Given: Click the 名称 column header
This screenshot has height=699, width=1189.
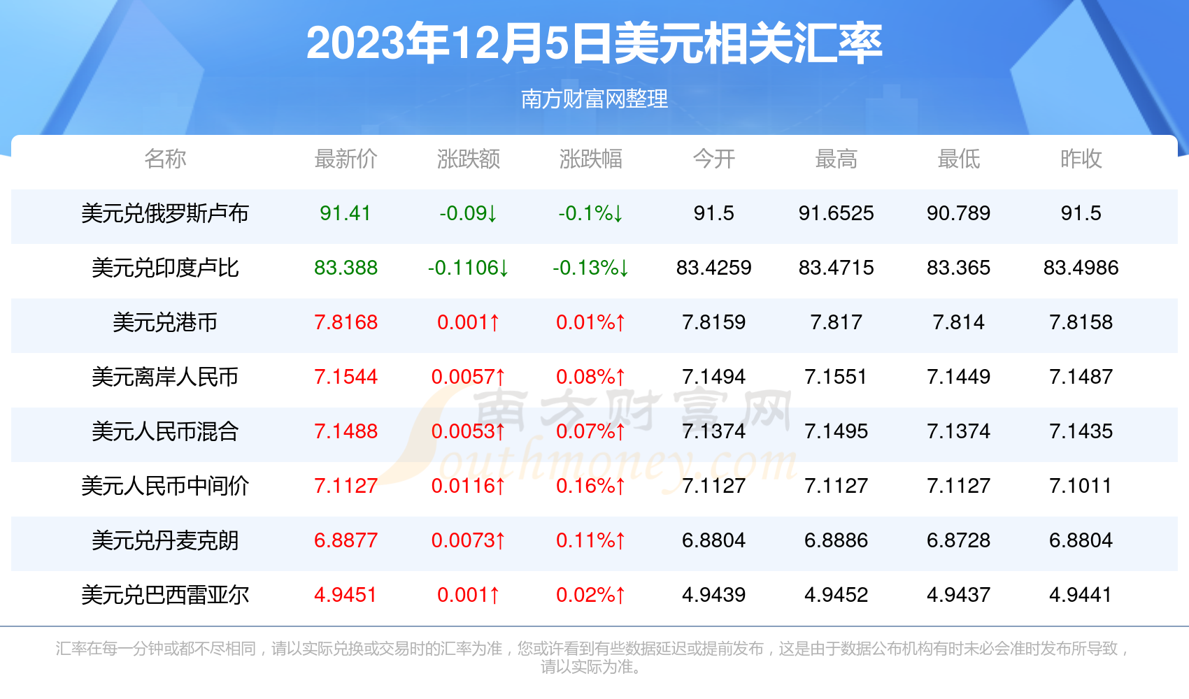Looking at the screenshot, I should pyautogui.click(x=165, y=159).
